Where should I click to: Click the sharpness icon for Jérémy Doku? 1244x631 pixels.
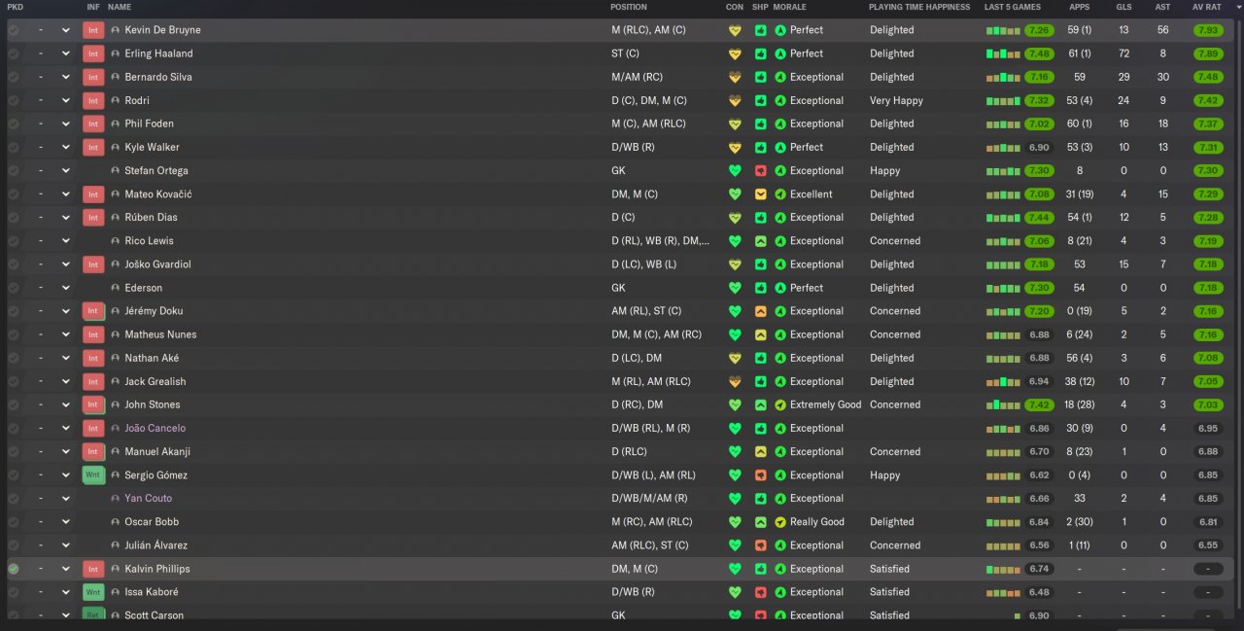coord(760,311)
